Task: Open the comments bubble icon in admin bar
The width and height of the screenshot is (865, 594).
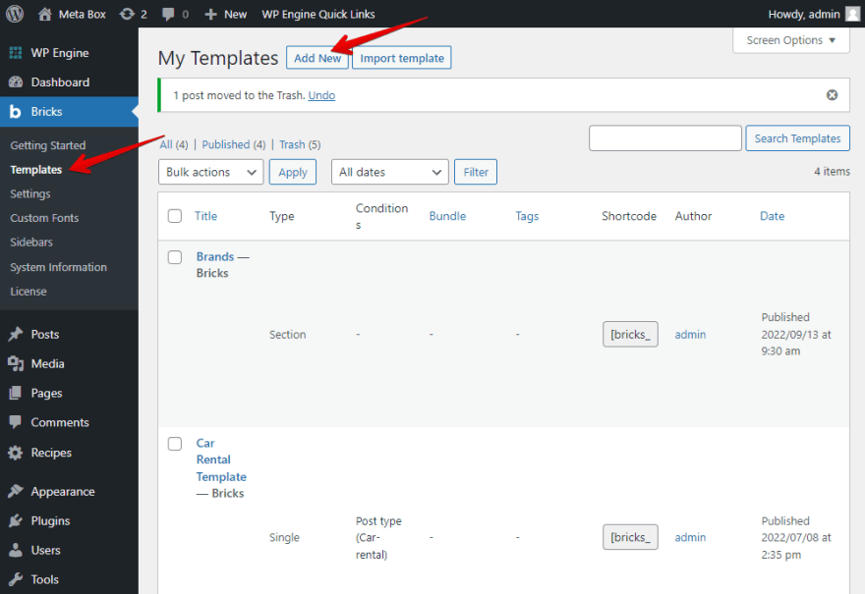Action: coord(168,15)
